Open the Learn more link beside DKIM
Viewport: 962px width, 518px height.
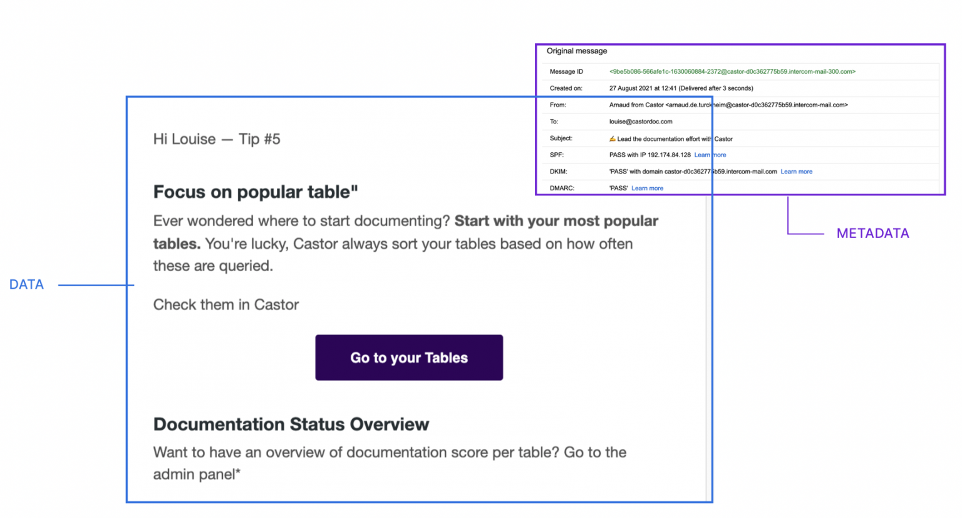(x=796, y=172)
